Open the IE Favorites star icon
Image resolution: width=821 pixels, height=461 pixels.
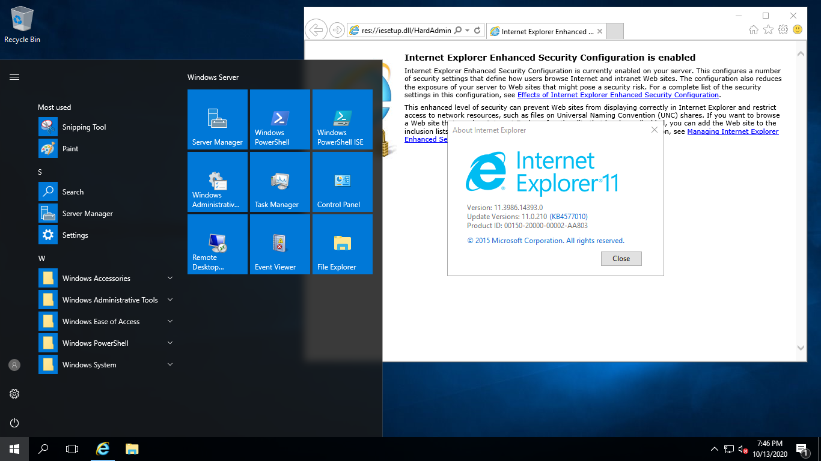click(768, 29)
